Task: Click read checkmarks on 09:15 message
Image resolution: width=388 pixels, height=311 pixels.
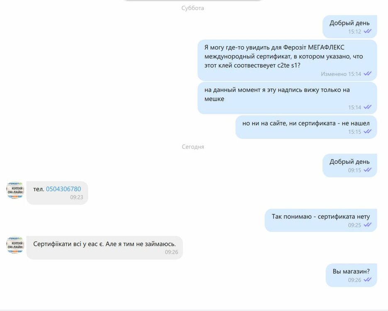Action: pyautogui.click(x=368, y=170)
